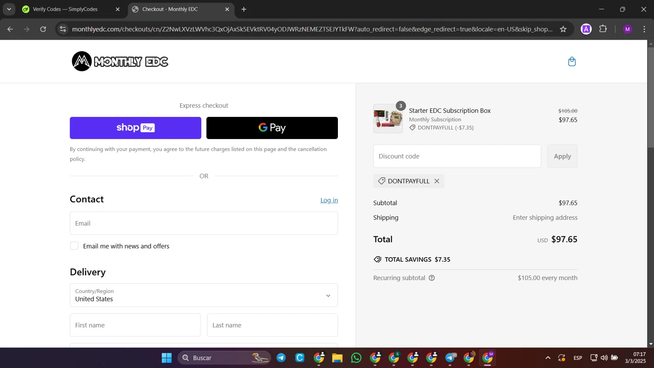Pay with the Google Pay button
The image size is (654, 368).
[x=272, y=128]
